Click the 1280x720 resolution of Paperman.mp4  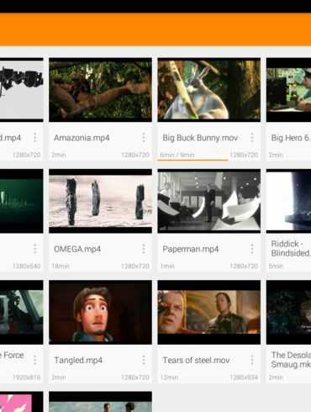coord(244,266)
